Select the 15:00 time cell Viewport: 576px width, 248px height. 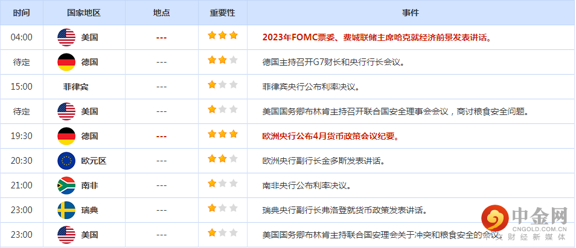[x=22, y=87]
